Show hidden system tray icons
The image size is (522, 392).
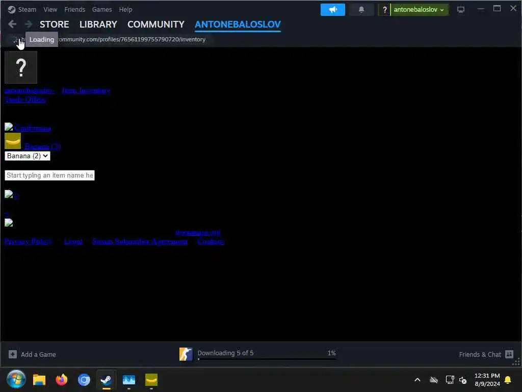click(417, 380)
